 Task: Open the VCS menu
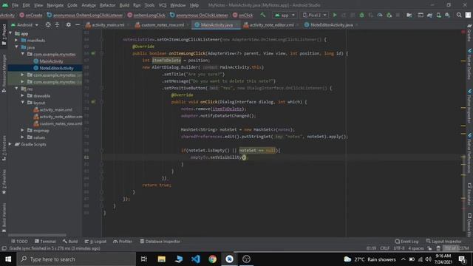click(x=163, y=5)
